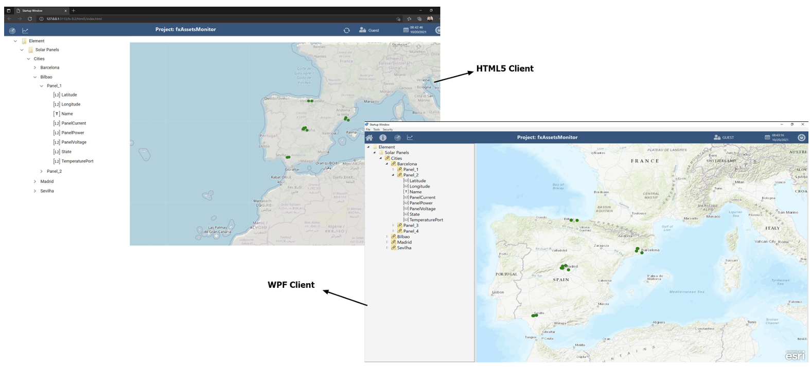810x367 pixels.
Task: Collapse the Solar Panels node in HTML5 tree
Action: [x=22, y=50]
